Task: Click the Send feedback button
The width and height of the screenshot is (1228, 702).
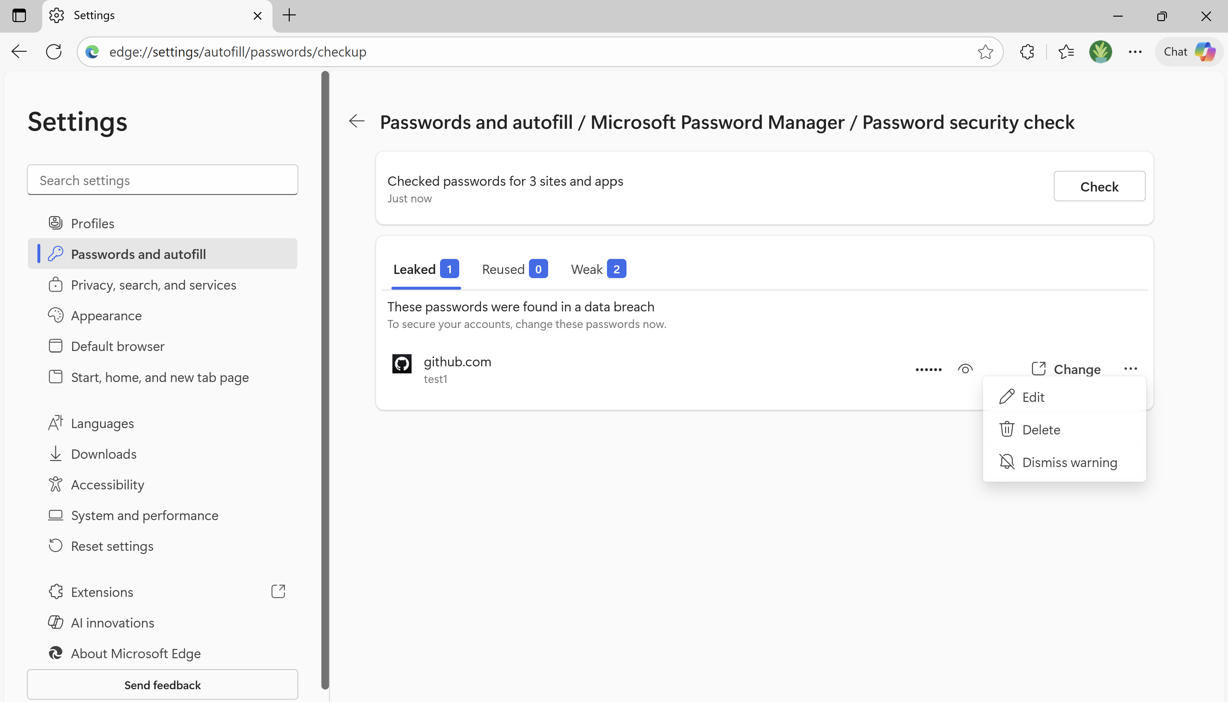Action: (x=162, y=685)
